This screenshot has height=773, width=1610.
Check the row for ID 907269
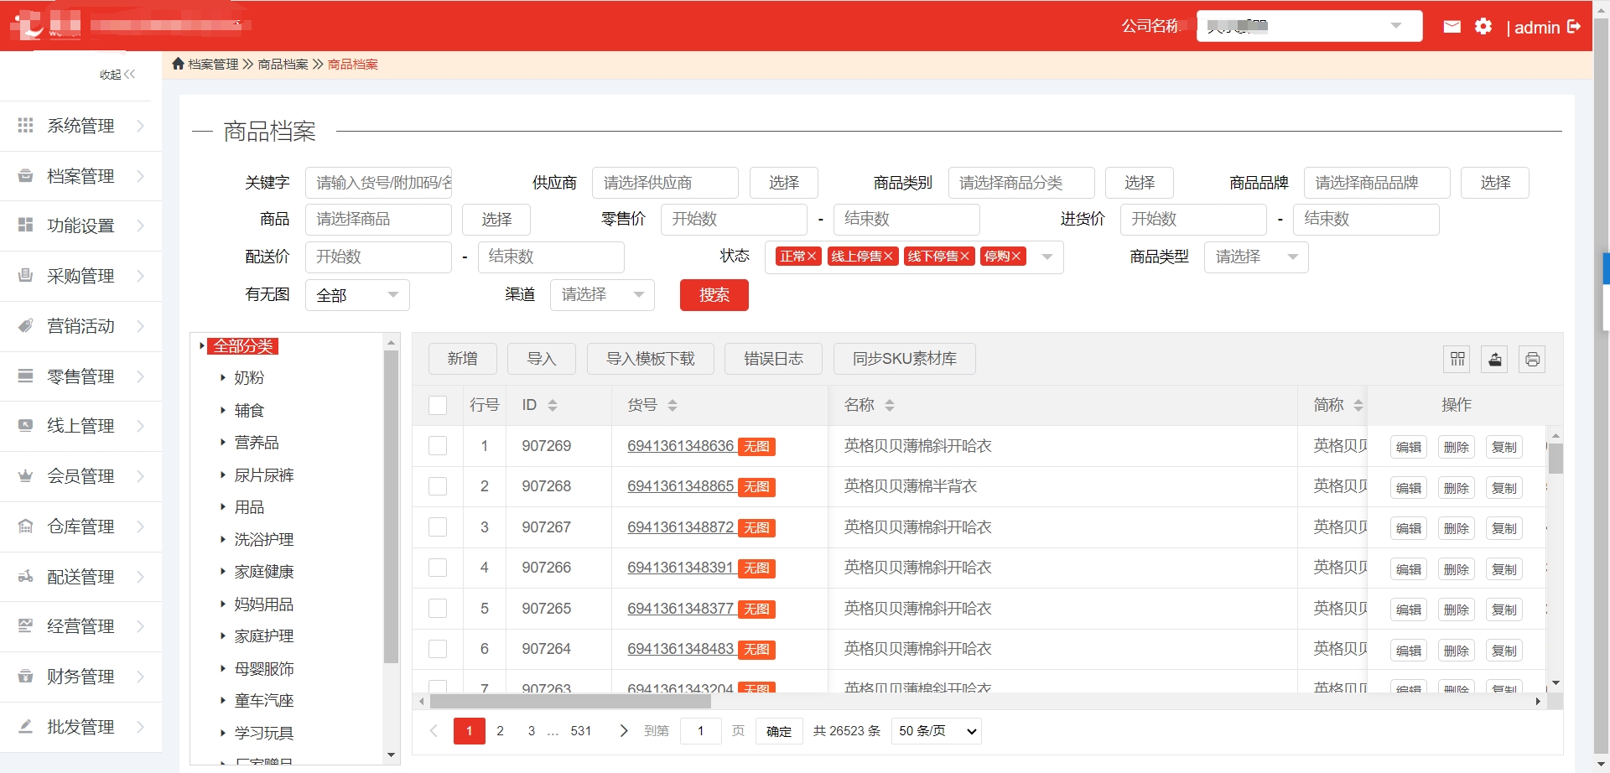(x=438, y=446)
